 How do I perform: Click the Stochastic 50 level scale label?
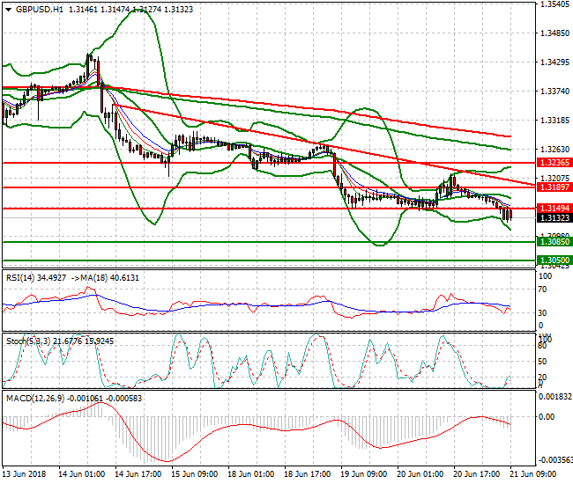tap(543, 362)
